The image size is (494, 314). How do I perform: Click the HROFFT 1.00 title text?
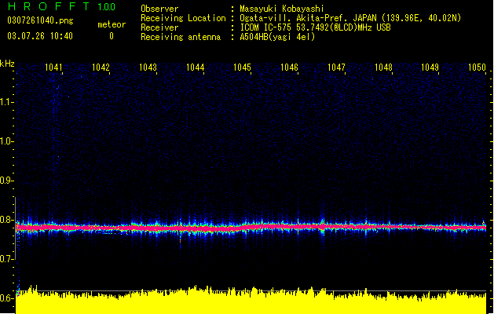(x=61, y=6)
